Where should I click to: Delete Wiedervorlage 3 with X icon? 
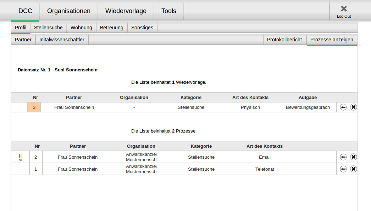pos(354,107)
